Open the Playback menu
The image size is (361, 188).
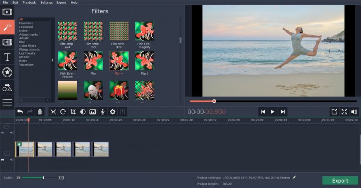click(29, 3)
